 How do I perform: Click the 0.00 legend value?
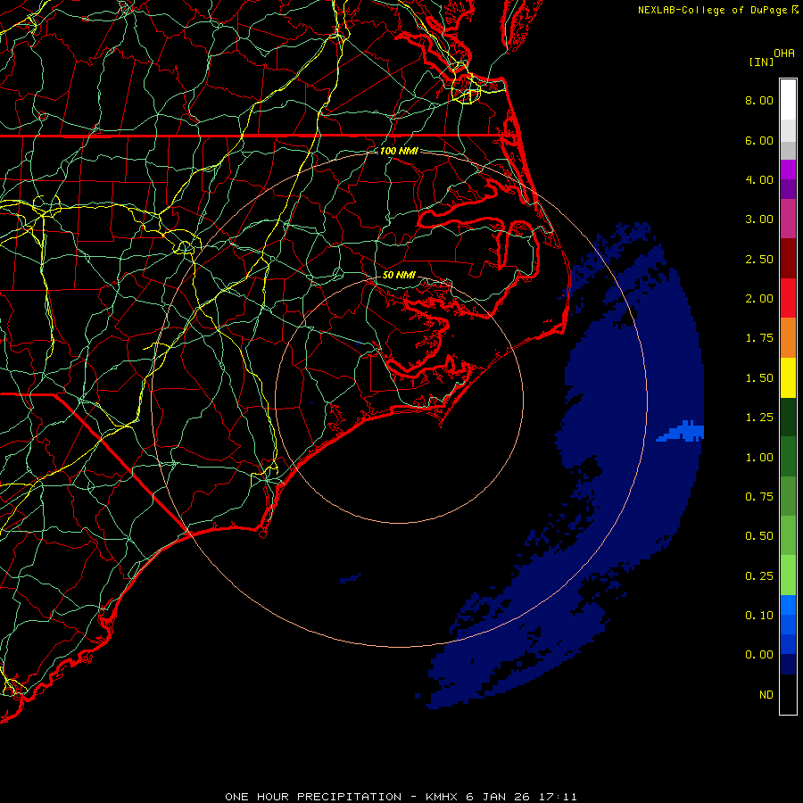point(759,655)
